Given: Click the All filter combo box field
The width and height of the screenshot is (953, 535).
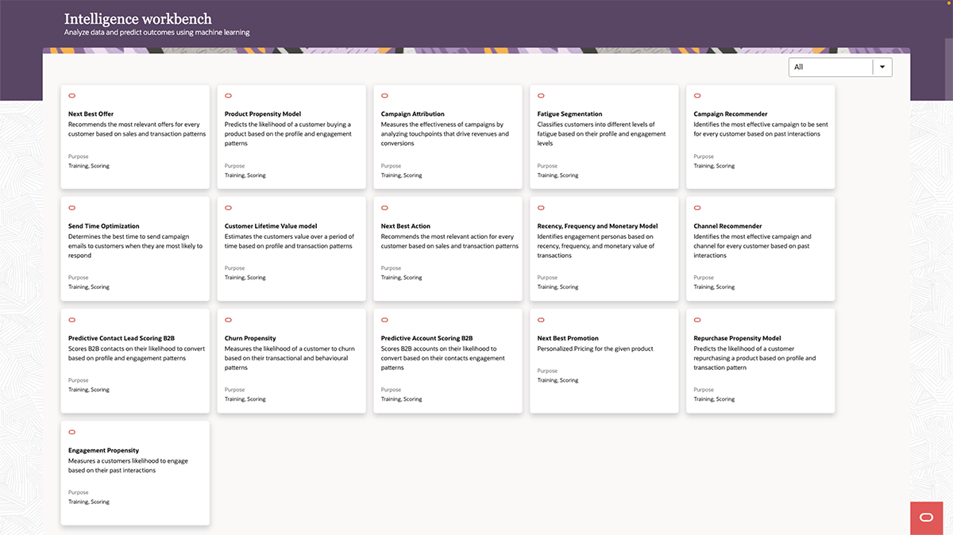Looking at the screenshot, I should (830, 67).
